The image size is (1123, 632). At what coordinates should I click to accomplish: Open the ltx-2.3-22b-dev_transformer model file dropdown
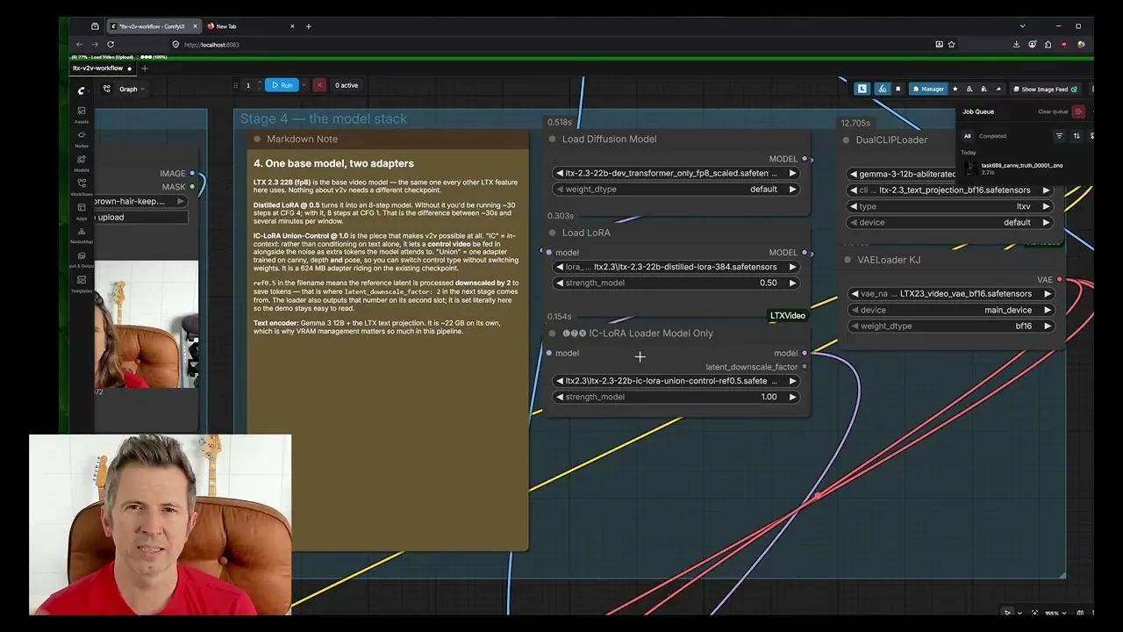coord(676,173)
